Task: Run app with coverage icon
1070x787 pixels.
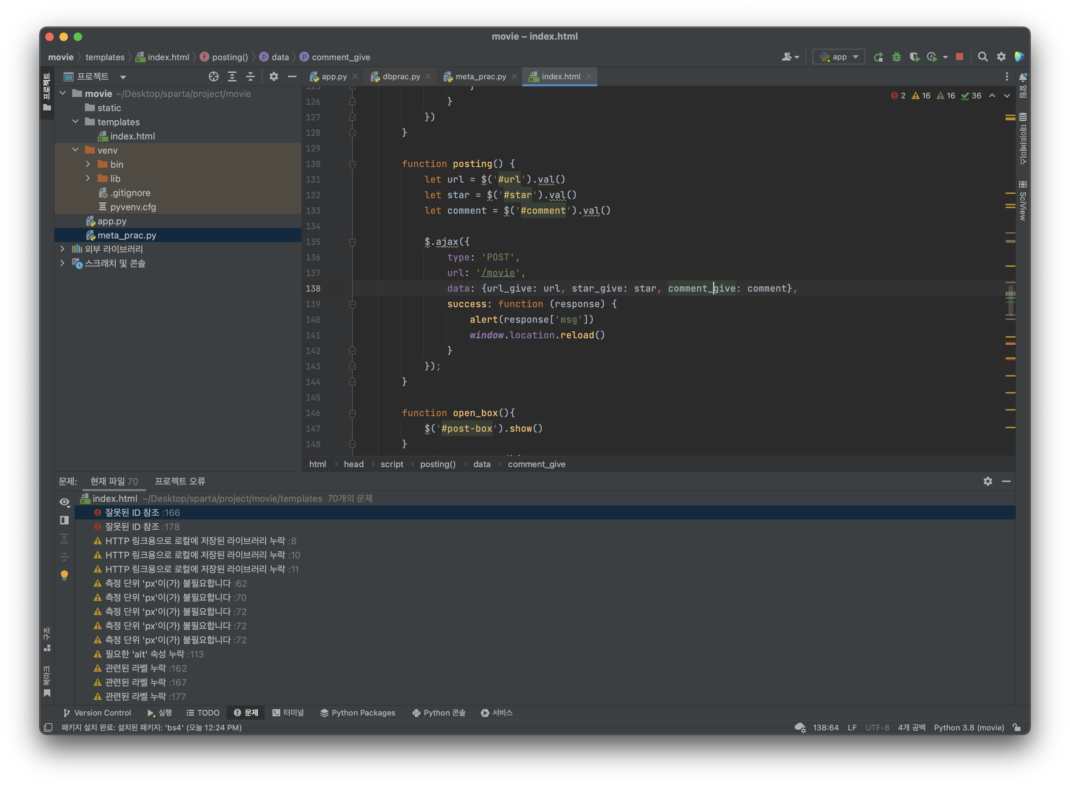Action: pos(914,57)
